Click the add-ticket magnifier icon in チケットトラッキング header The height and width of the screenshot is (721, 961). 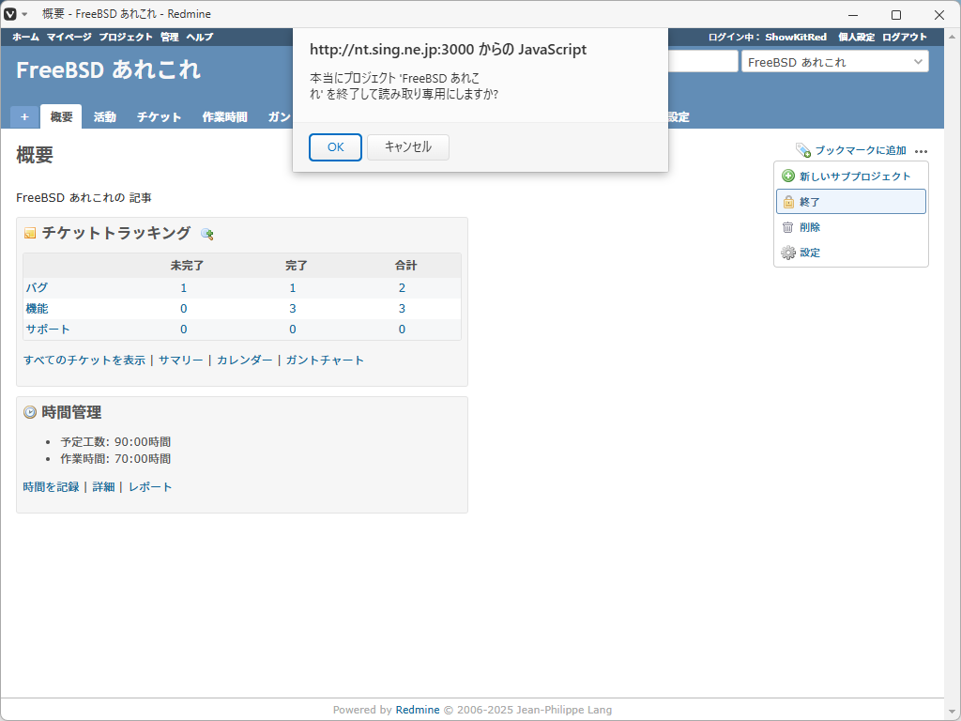click(x=207, y=234)
